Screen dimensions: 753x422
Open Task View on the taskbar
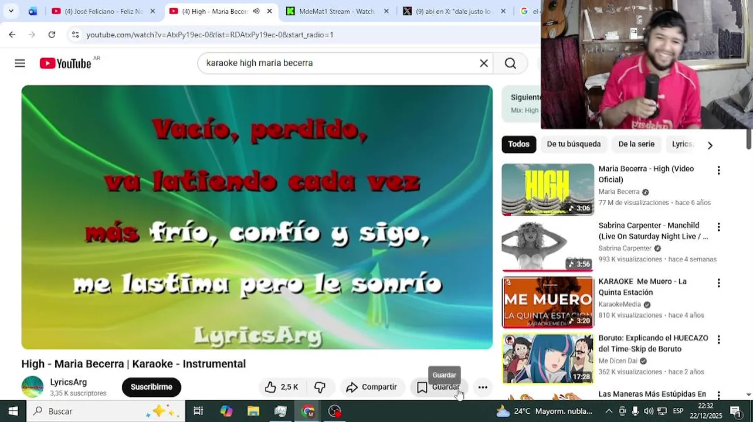coord(198,411)
